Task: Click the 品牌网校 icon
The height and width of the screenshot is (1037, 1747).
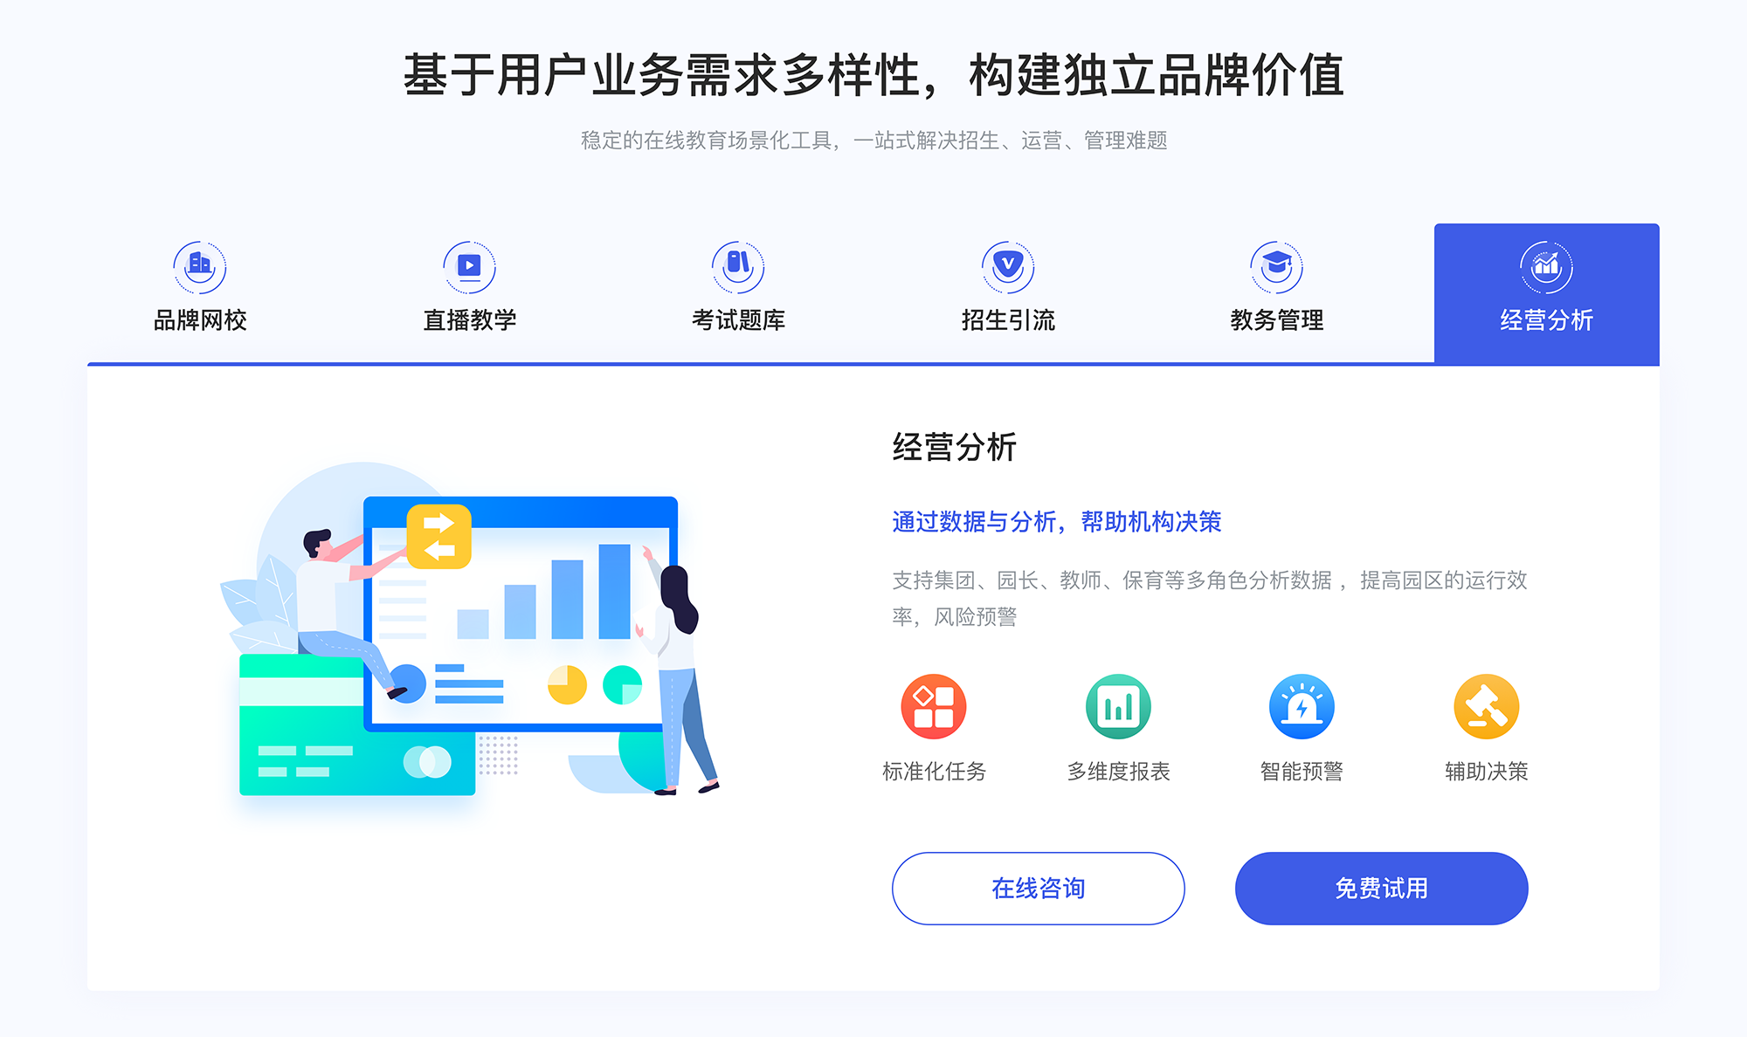Action: (197, 259)
